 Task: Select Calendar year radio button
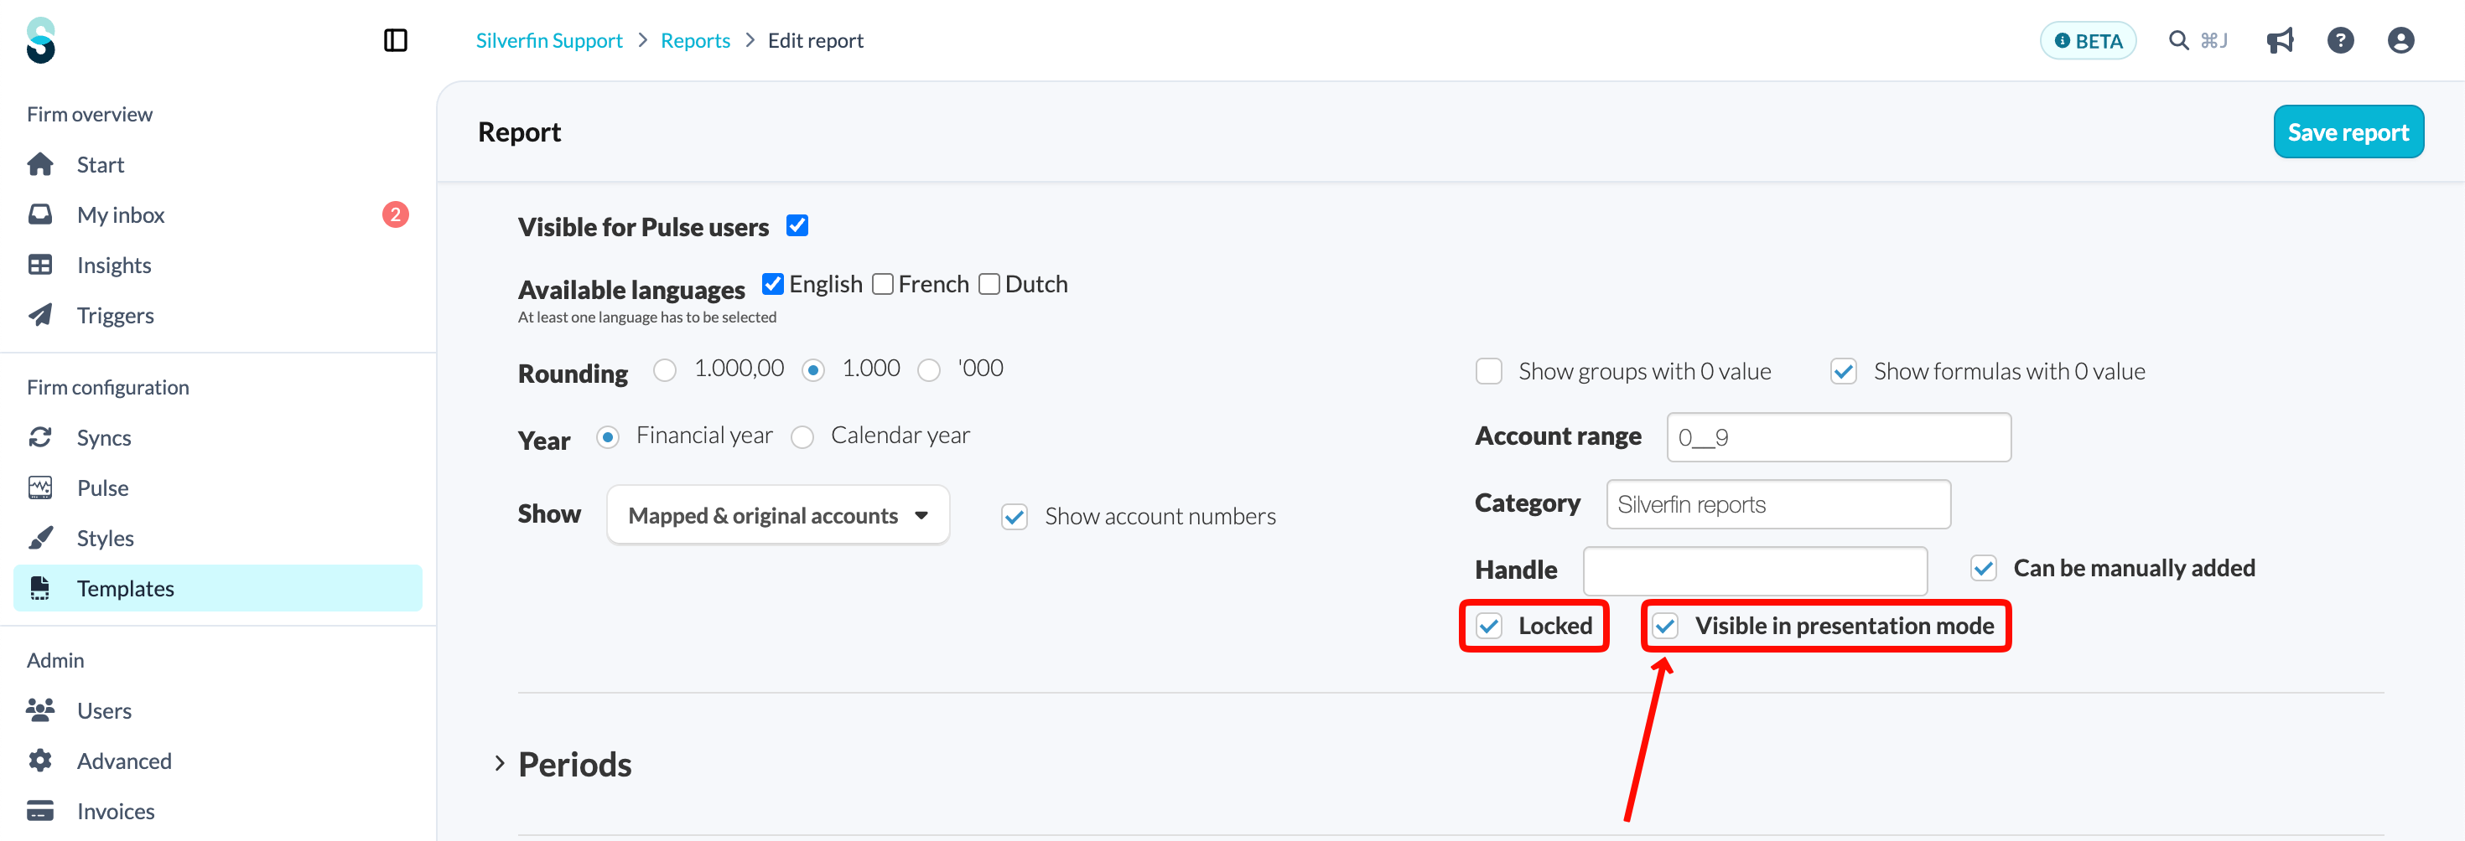pos(803,436)
